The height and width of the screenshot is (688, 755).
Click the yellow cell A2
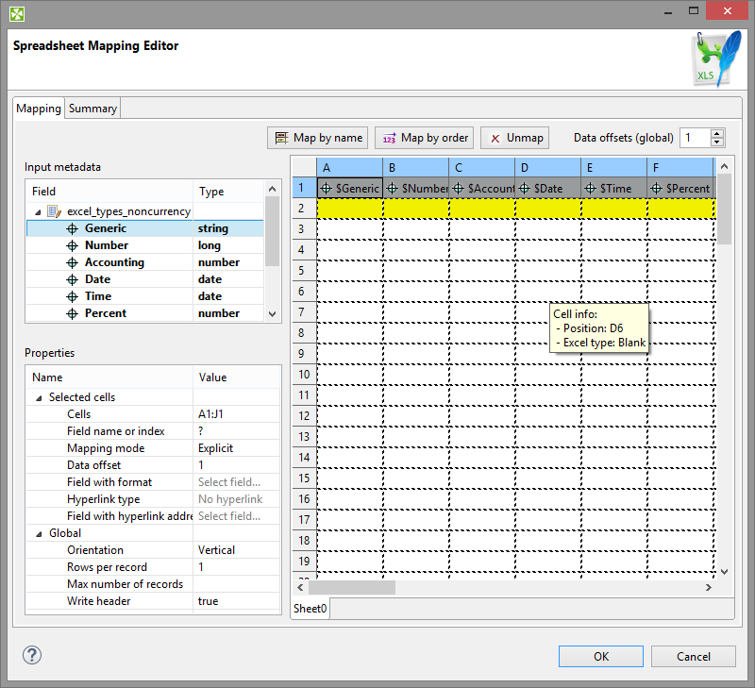pyautogui.click(x=350, y=209)
